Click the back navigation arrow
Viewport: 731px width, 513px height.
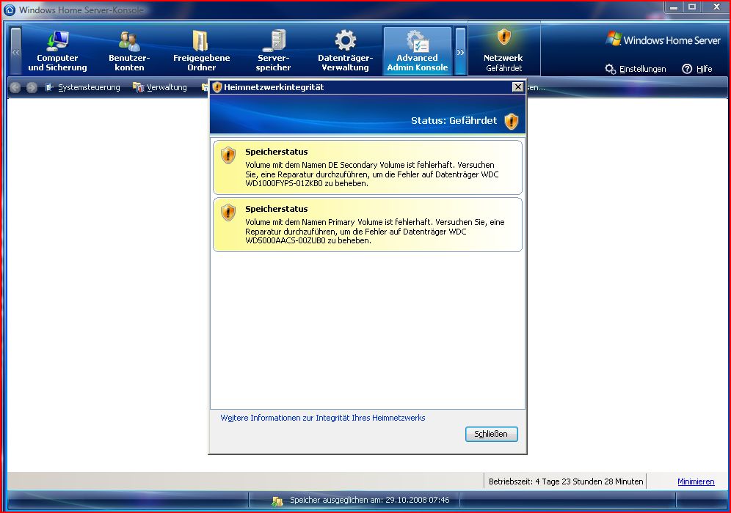[15, 87]
